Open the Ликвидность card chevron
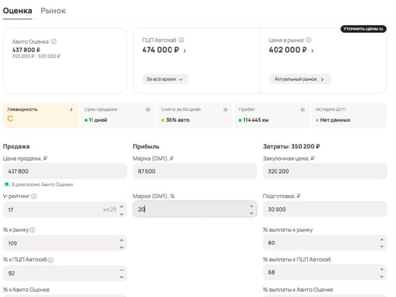The width and height of the screenshot is (396, 297). point(71,109)
